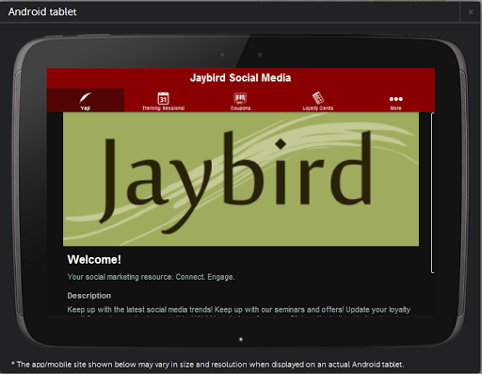Click the Description section heading

(89, 296)
